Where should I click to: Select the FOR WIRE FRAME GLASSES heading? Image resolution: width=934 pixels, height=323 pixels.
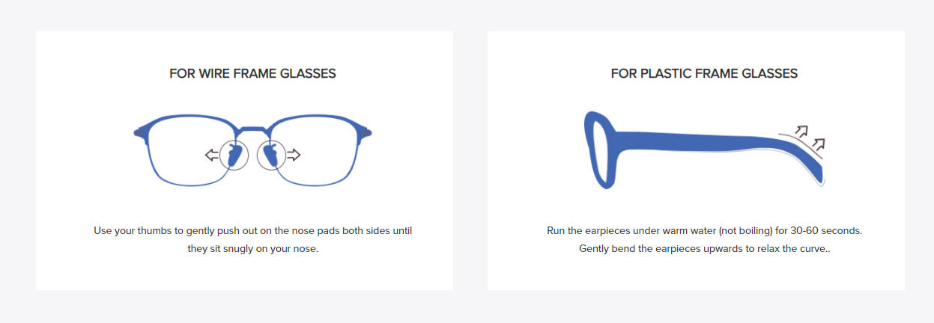click(x=252, y=73)
